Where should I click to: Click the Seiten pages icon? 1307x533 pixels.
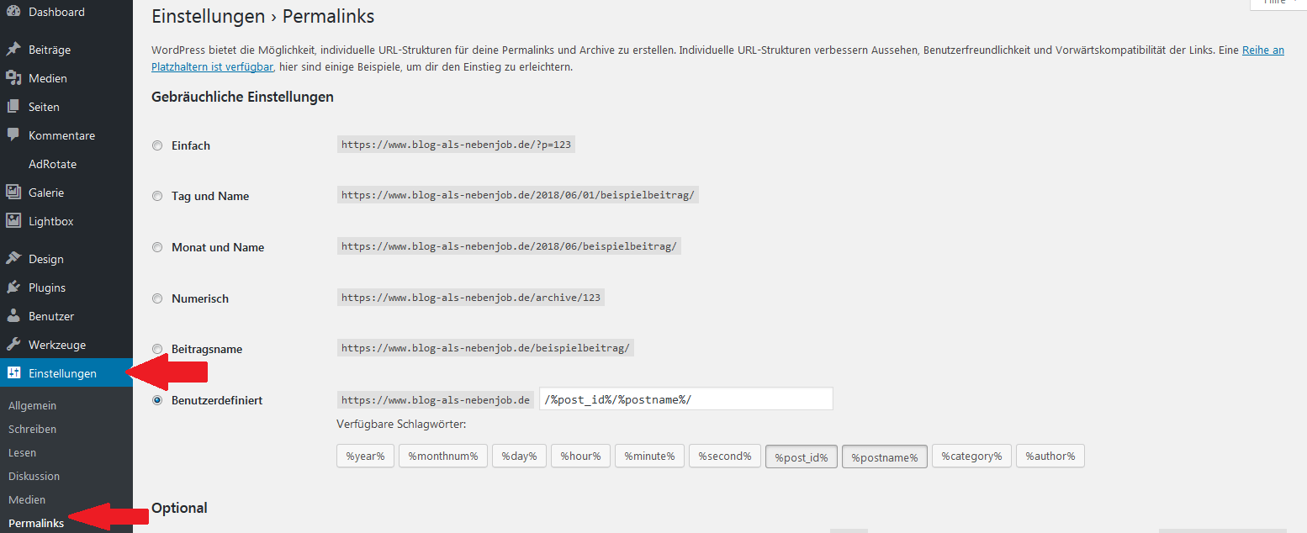tap(13, 107)
